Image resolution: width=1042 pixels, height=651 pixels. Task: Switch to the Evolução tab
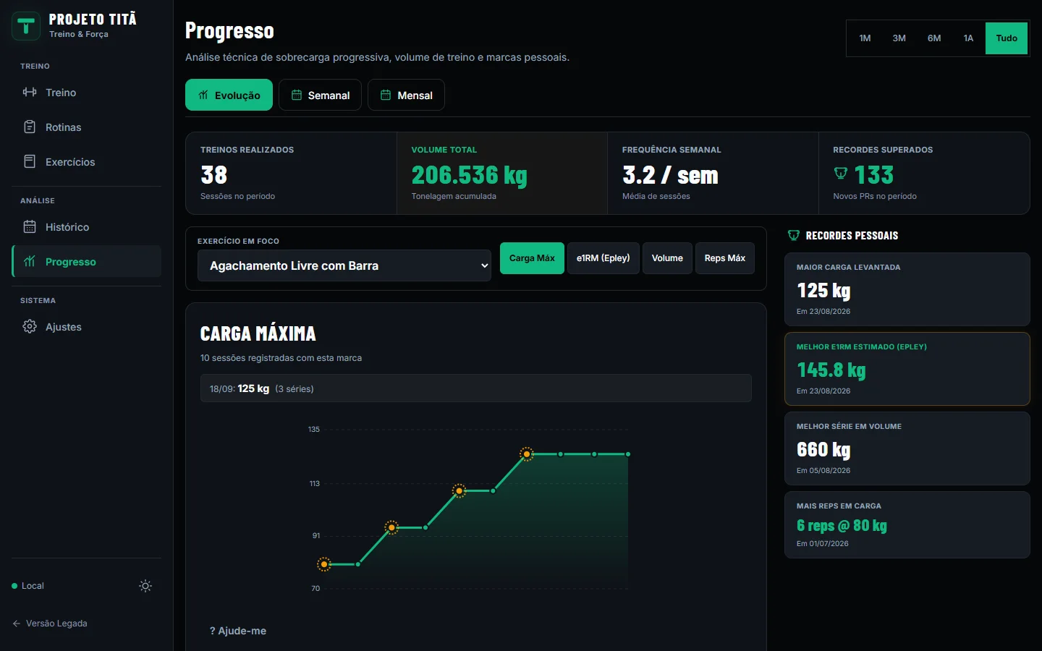click(229, 95)
